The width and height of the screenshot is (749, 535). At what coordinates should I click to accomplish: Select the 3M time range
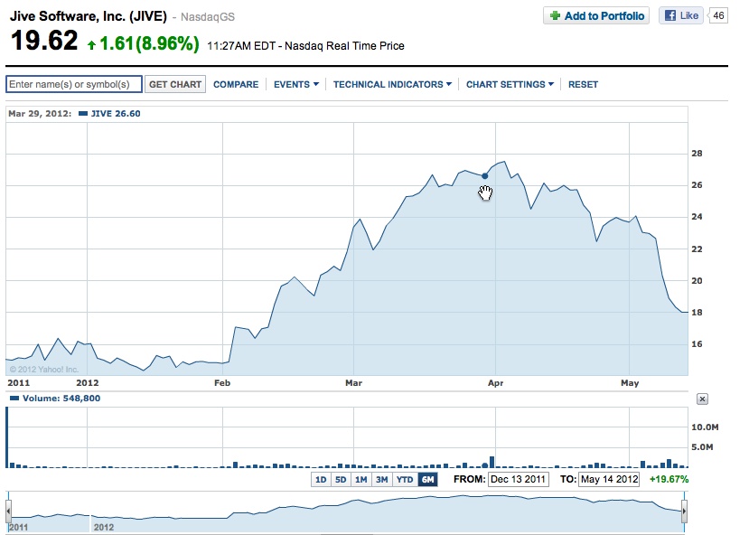pos(381,479)
